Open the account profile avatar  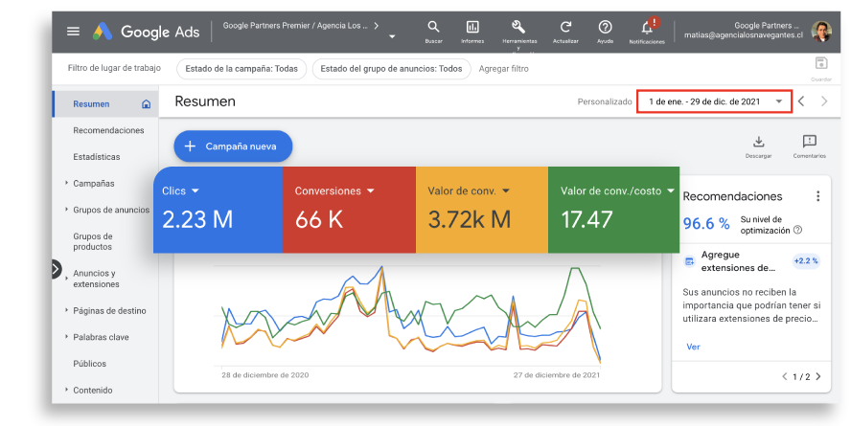tap(821, 31)
